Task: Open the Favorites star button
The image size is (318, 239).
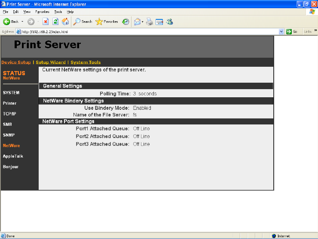Action: (x=107, y=22)
